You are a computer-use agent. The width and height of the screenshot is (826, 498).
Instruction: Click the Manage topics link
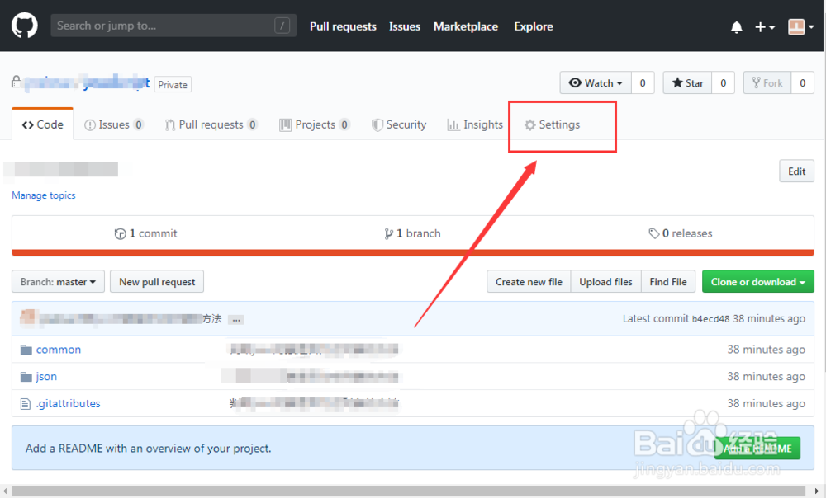pos(44,195)
